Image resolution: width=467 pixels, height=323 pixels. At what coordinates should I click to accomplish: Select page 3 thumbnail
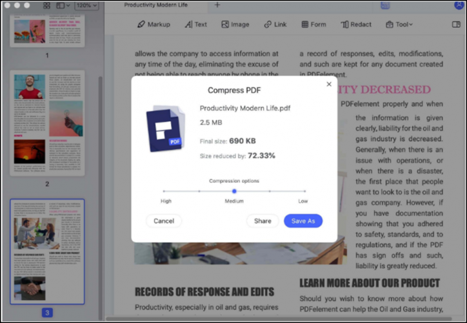pyautogui.click(x=47, y=251)
